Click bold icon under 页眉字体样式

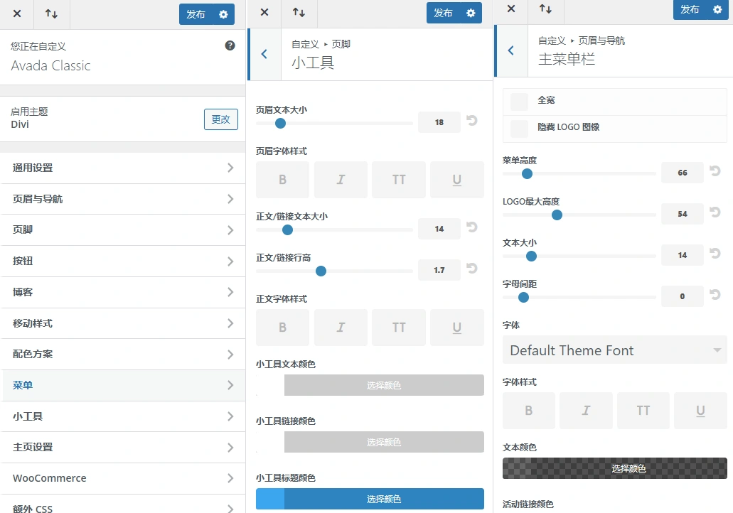point(282,180)
